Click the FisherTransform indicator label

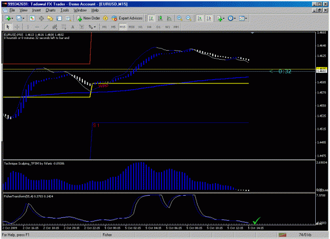[29, 196]
